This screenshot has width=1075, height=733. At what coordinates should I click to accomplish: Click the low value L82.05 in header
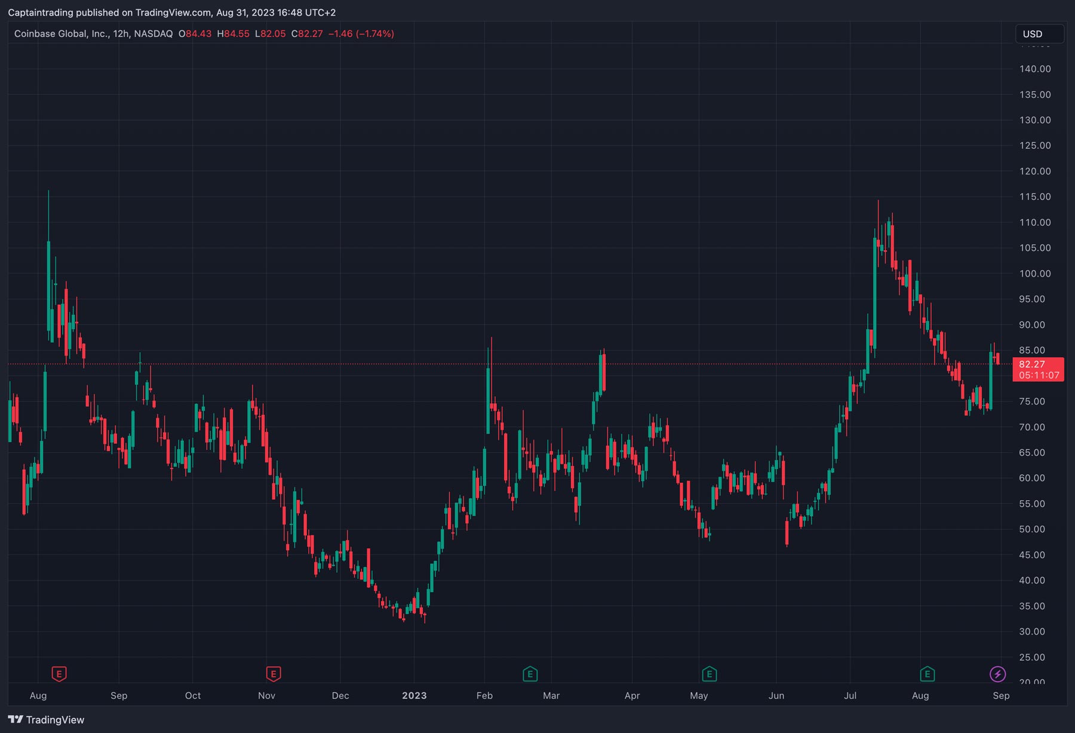[271, 34]
